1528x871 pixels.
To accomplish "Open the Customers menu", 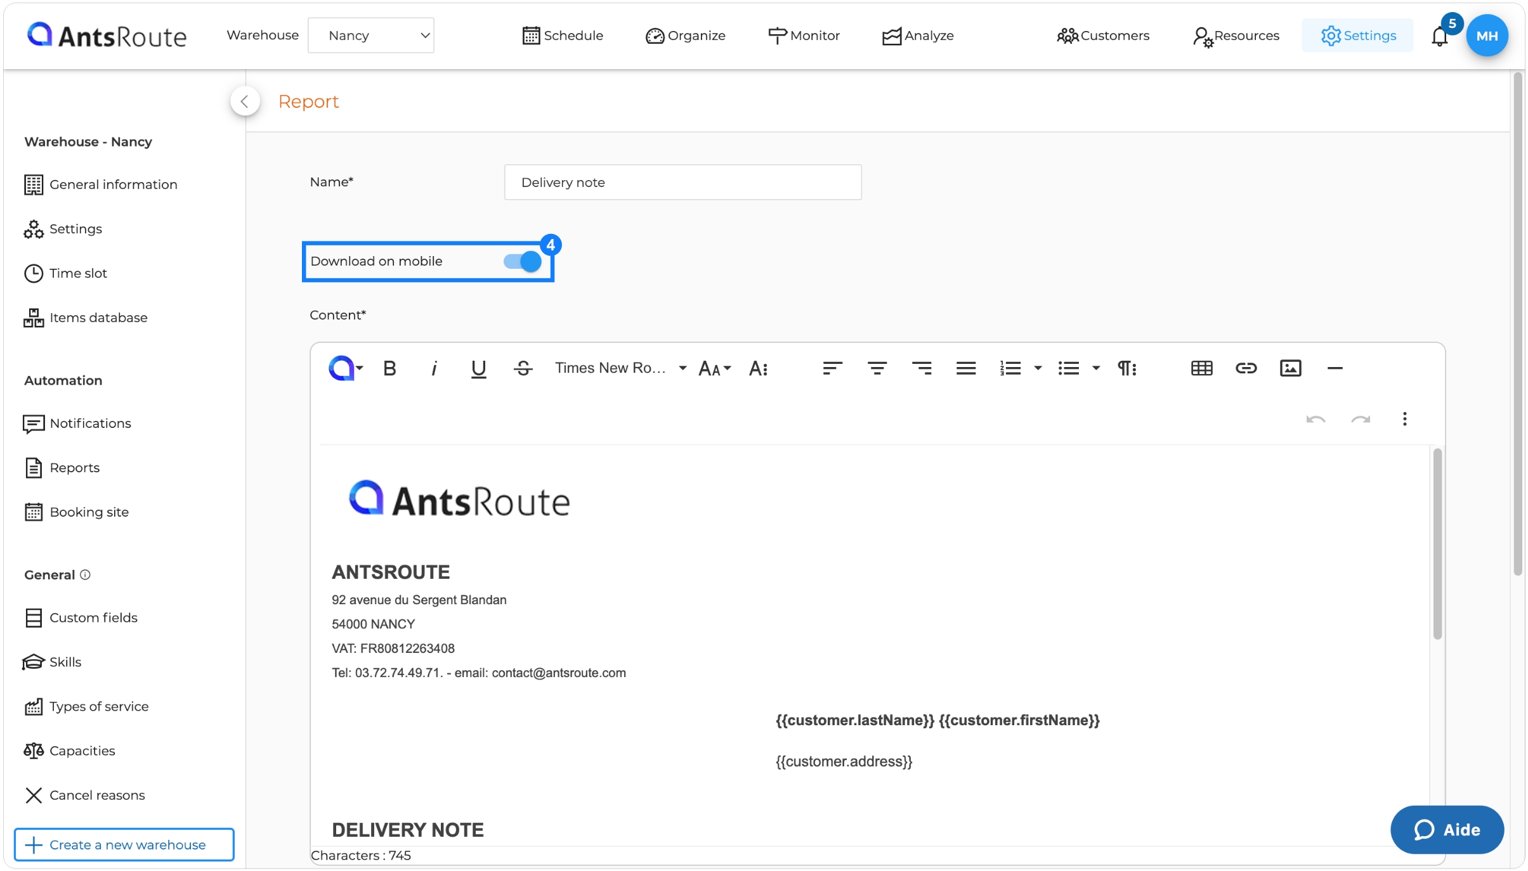I will coord(1103,35).
